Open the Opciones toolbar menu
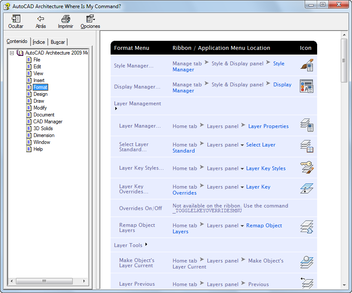This screenshot has width=352, height=293. point(90,18)
